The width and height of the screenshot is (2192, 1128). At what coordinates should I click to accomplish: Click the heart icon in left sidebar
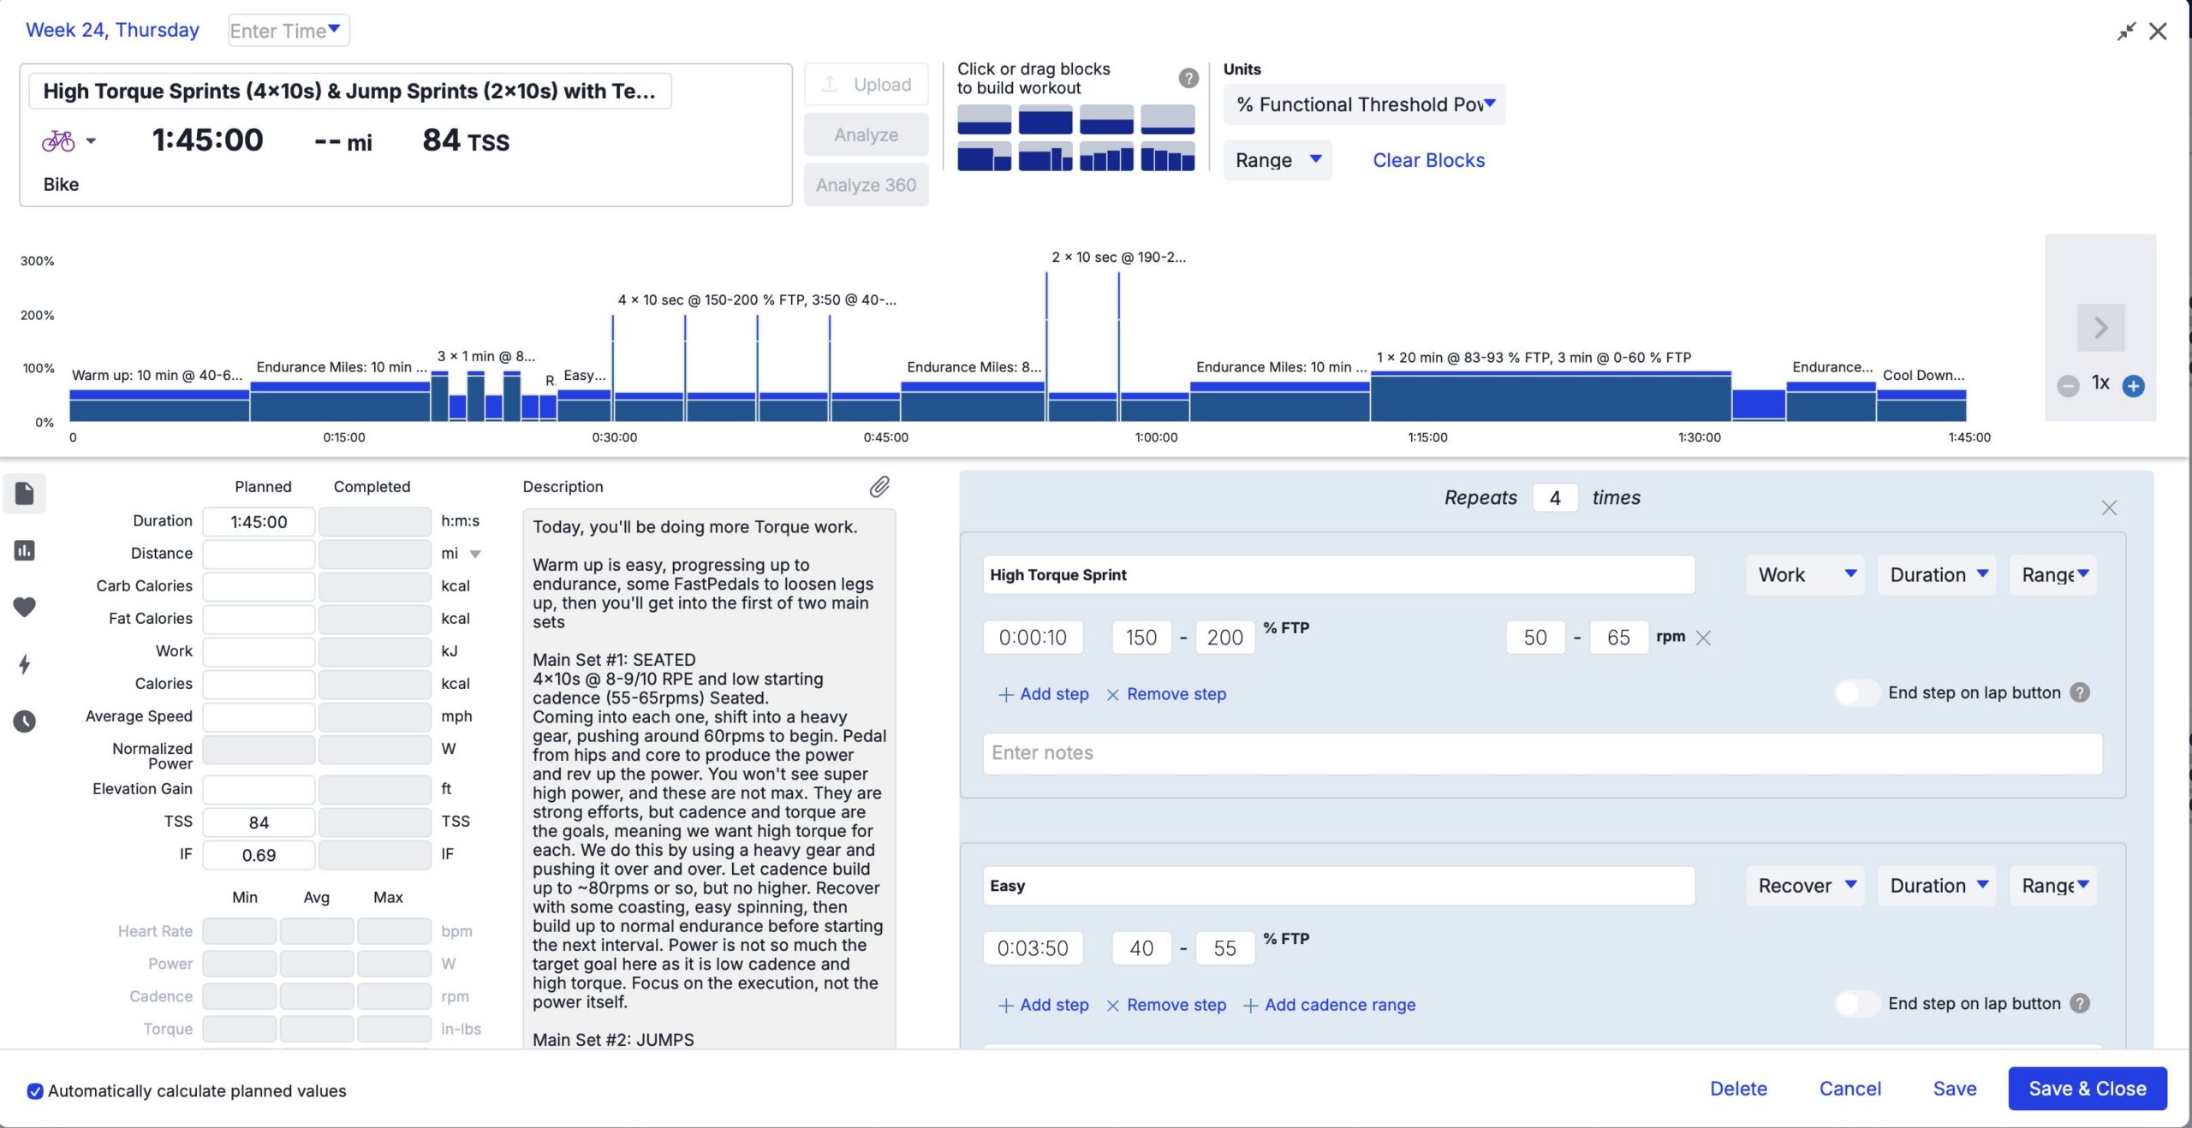point(25,607)
